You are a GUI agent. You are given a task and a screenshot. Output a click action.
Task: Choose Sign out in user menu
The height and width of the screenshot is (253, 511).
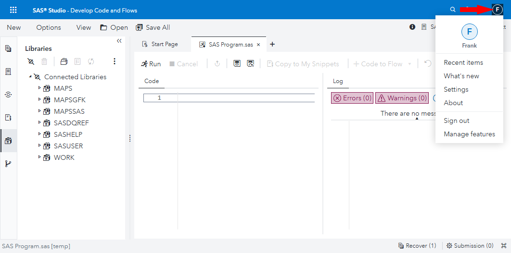456,120
